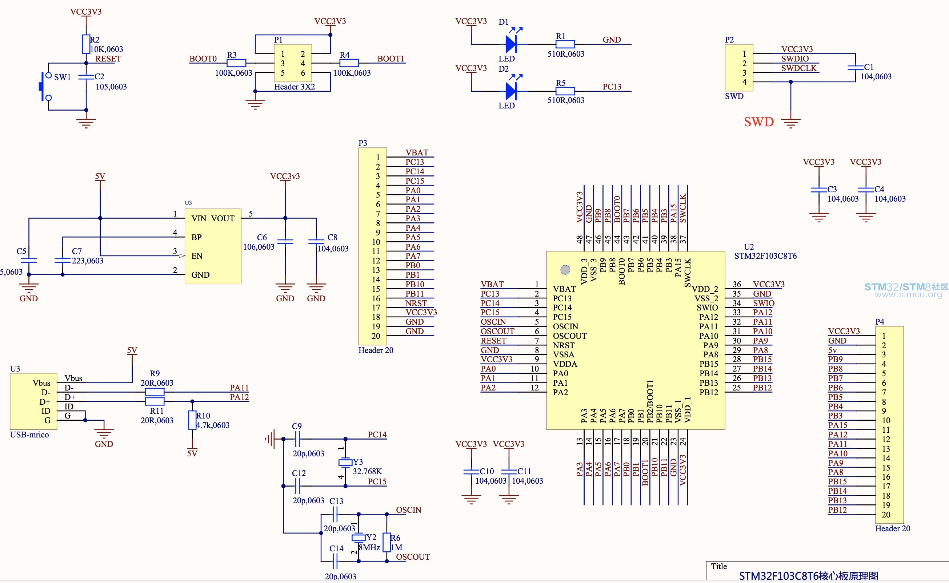The width and height of the screenshot is (949, 583).
Task: Select capacitor C11 symbol
Action: tap(508, 472)
